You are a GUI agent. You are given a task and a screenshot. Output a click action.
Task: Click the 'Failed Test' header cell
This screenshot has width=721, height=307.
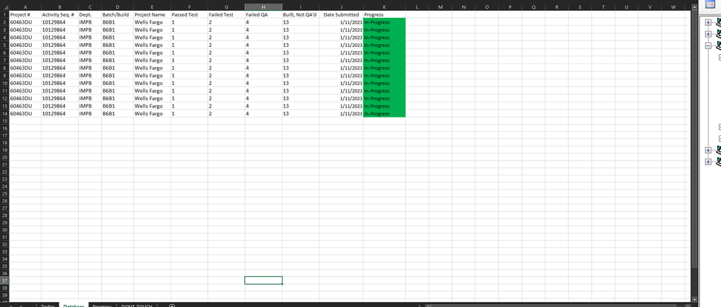(x=226, y=14)
